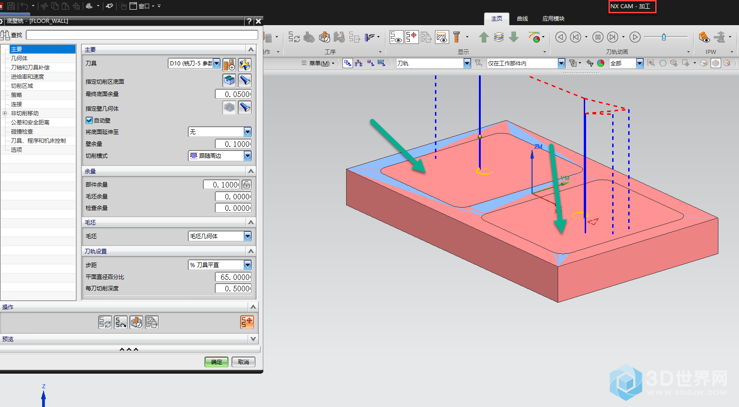Open the 切削模式 跟随周边 dropdown
739x407 pixels.
click(248, 155)
